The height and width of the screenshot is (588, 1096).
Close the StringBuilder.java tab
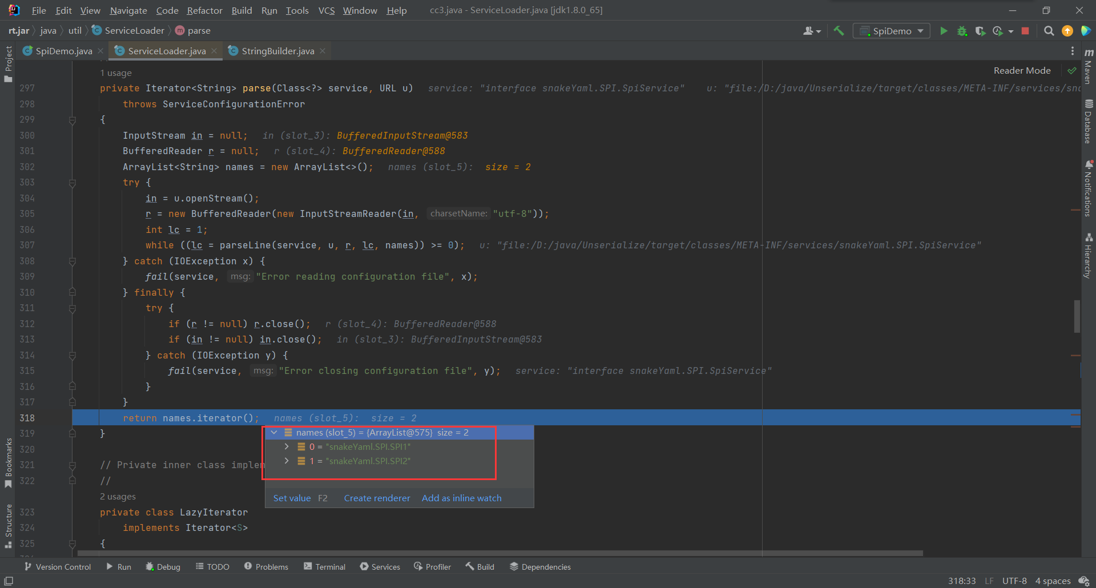click(x=323, y=51)
